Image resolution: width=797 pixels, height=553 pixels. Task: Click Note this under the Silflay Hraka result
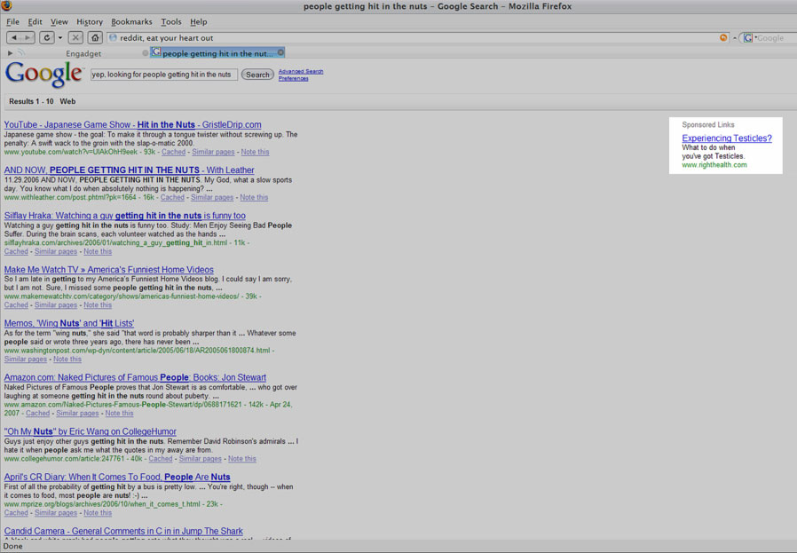point(98,251)
